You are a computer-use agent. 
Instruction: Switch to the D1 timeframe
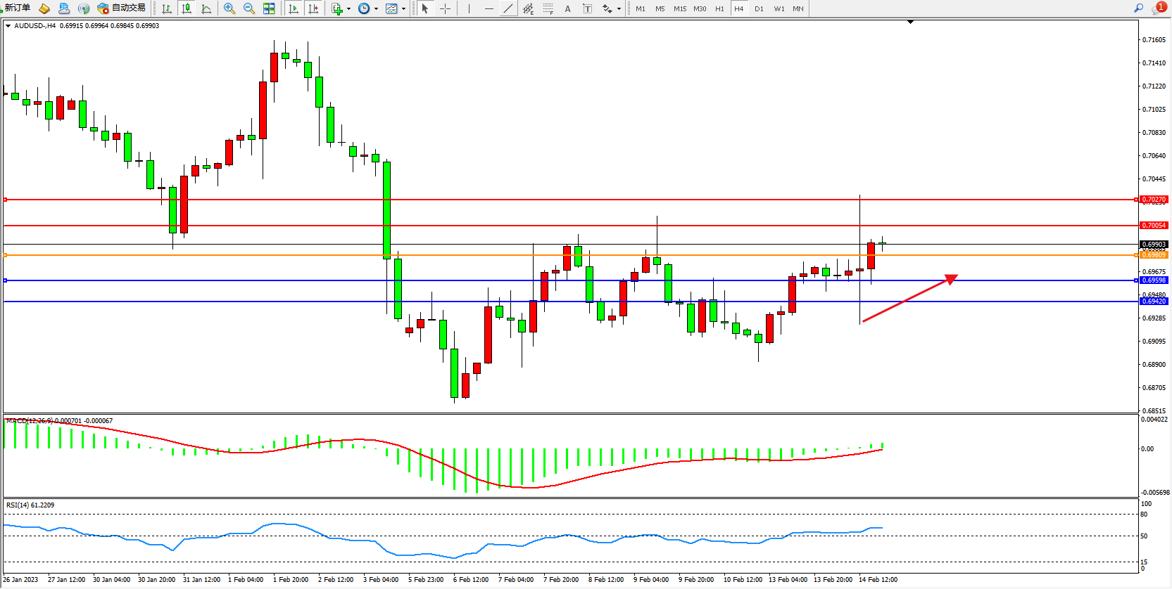(x=759, y=8)
